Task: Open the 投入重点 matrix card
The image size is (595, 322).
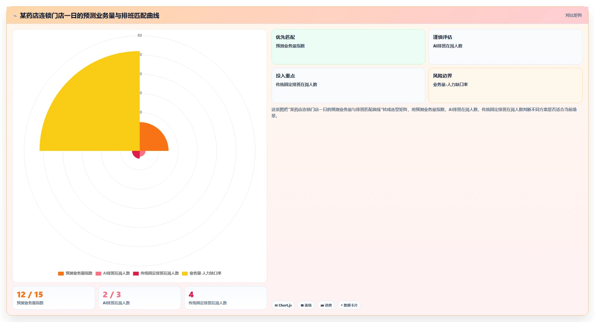Action: (x=348, y=85)
